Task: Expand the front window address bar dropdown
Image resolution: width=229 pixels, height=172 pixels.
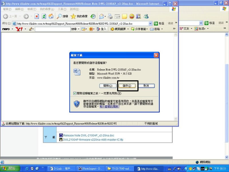Action: (x=151, y=24)
